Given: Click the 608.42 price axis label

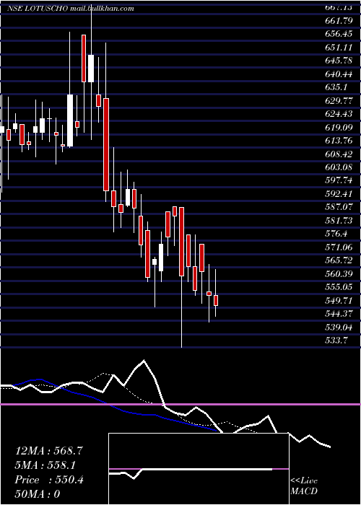Looking at the screenshot, I should click(x=339, y=154).
